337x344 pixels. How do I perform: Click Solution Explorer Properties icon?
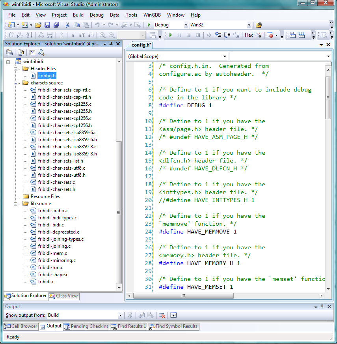click(9, 52)
